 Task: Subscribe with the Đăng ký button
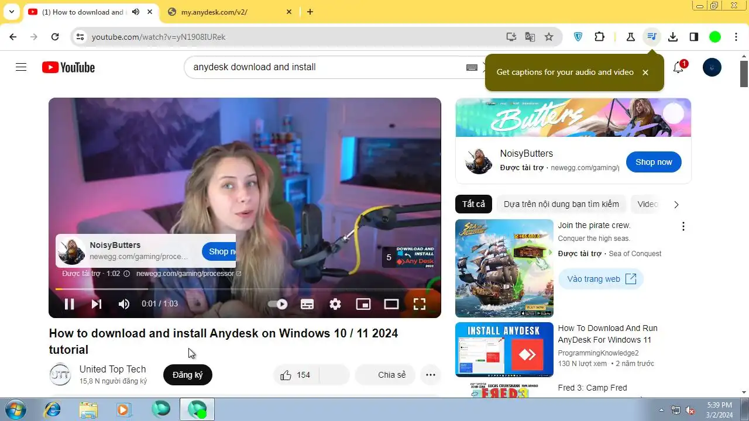tap(187, 375)
